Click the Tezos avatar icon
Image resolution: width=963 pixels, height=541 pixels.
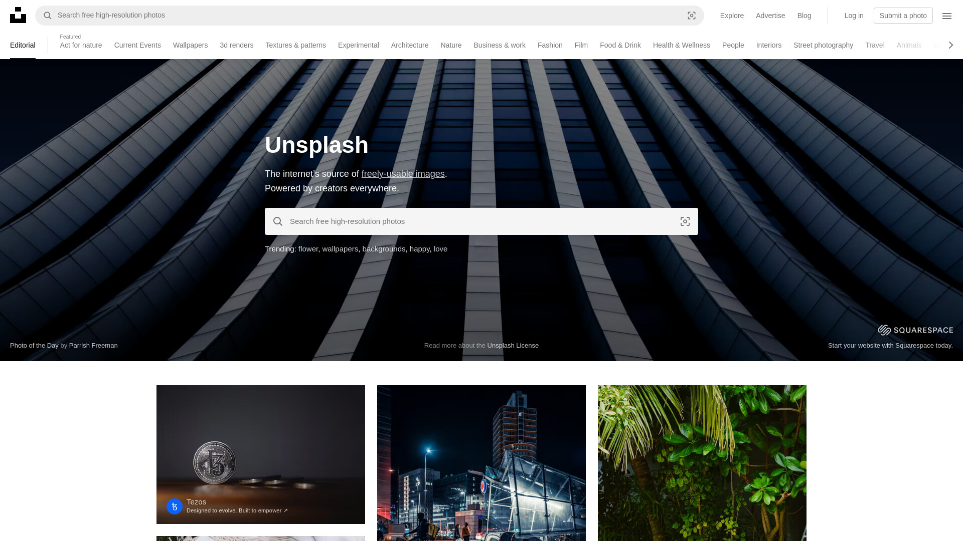(x=175, y=506)
